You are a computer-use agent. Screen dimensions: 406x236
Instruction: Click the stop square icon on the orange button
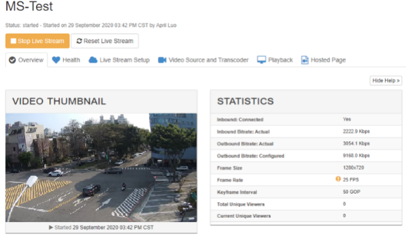click(x=13, y=41)
